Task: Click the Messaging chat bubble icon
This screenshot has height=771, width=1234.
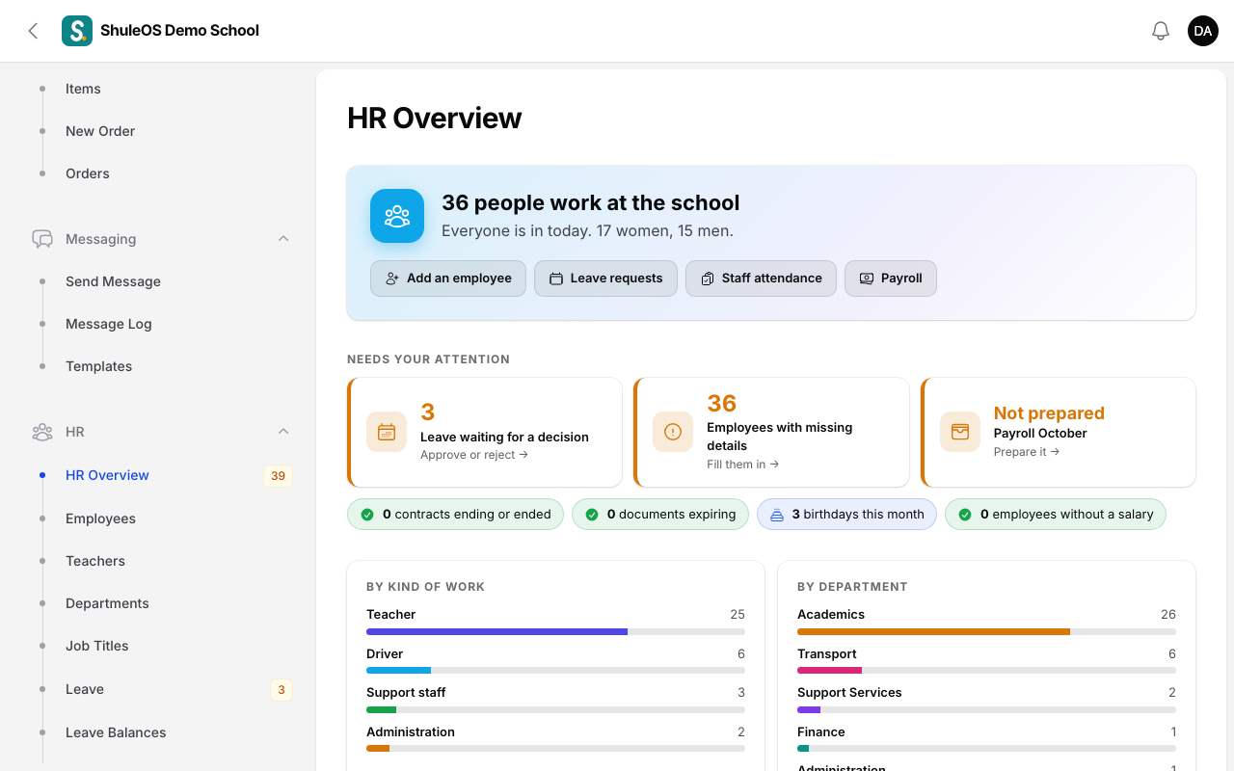Action: coord(42,239)
